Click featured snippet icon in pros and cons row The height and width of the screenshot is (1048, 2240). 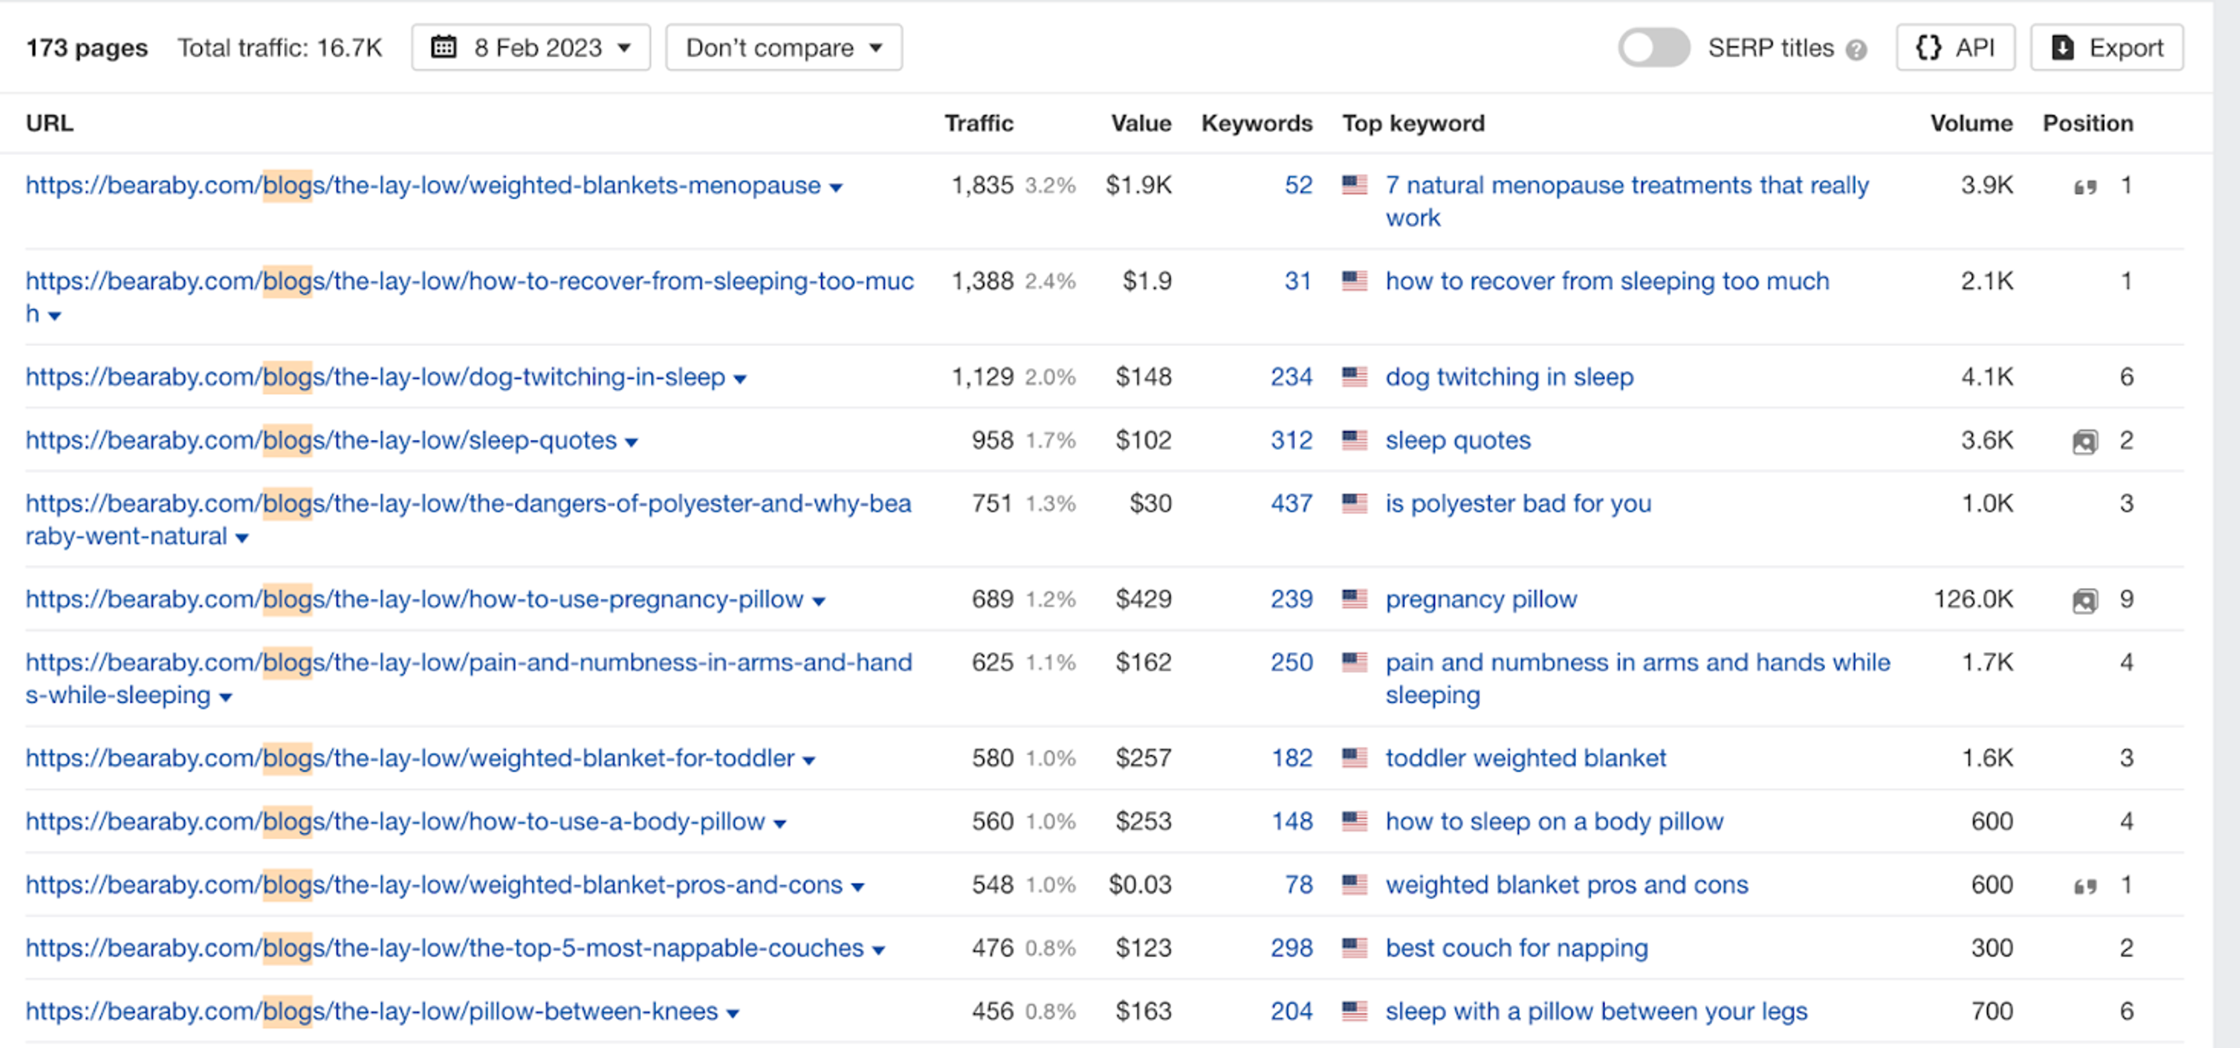pos(2084,886)
